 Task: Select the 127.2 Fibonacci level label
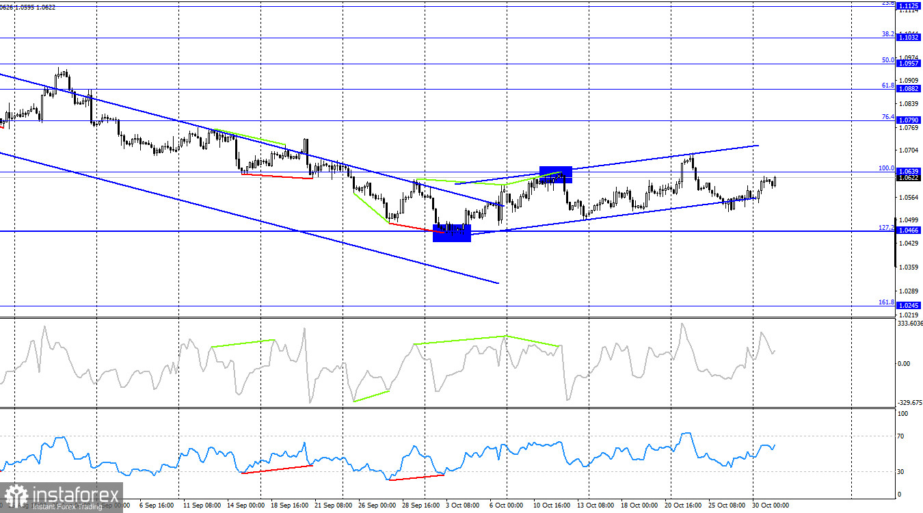pos(886,228)
